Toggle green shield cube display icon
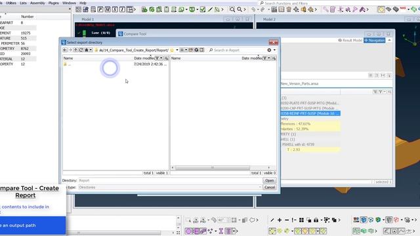Screen dimensions: 420x236 click(x=378, y=220)
